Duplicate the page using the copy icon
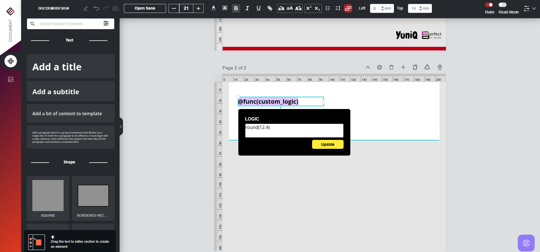Viewport: 540px width, 252px height. pyautogui.click(x=415, y=67)
